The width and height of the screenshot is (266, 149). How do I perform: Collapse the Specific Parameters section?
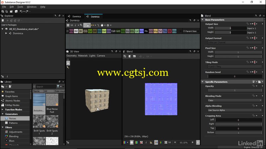click(x=202, y=82)
